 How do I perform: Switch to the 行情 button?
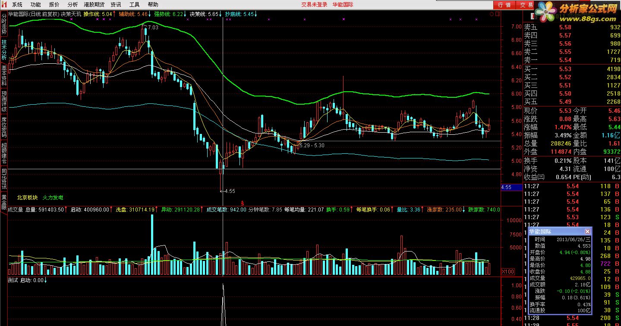click(504, 5)
